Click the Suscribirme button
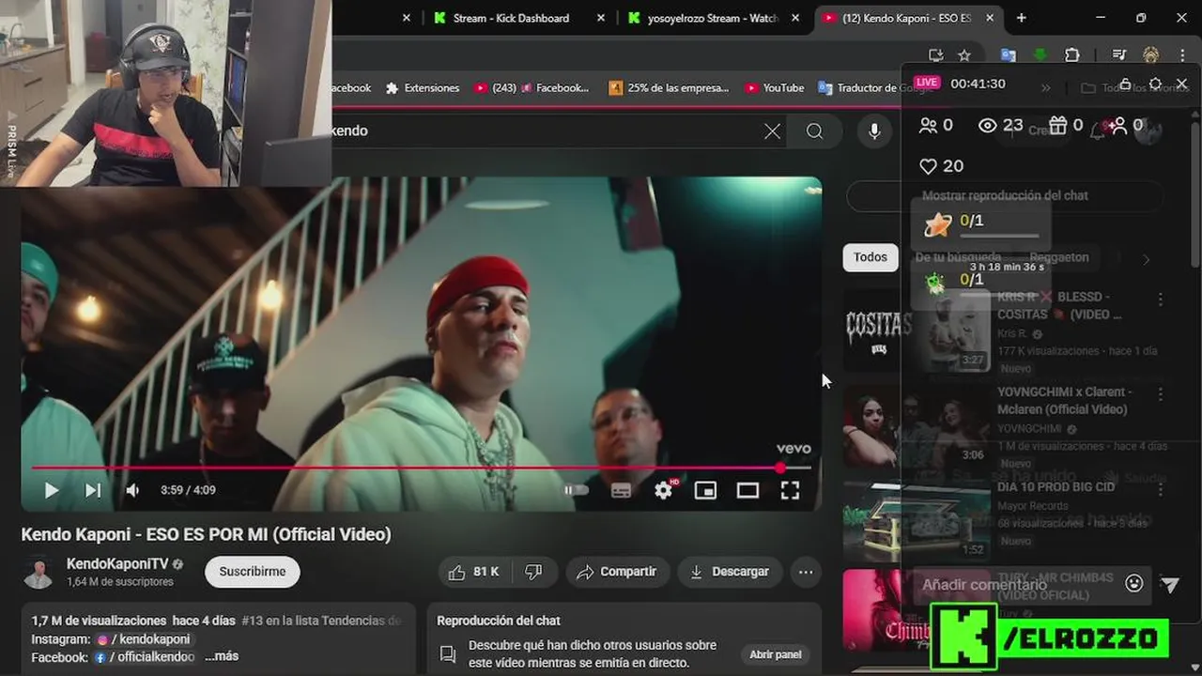 coord(253,572)
